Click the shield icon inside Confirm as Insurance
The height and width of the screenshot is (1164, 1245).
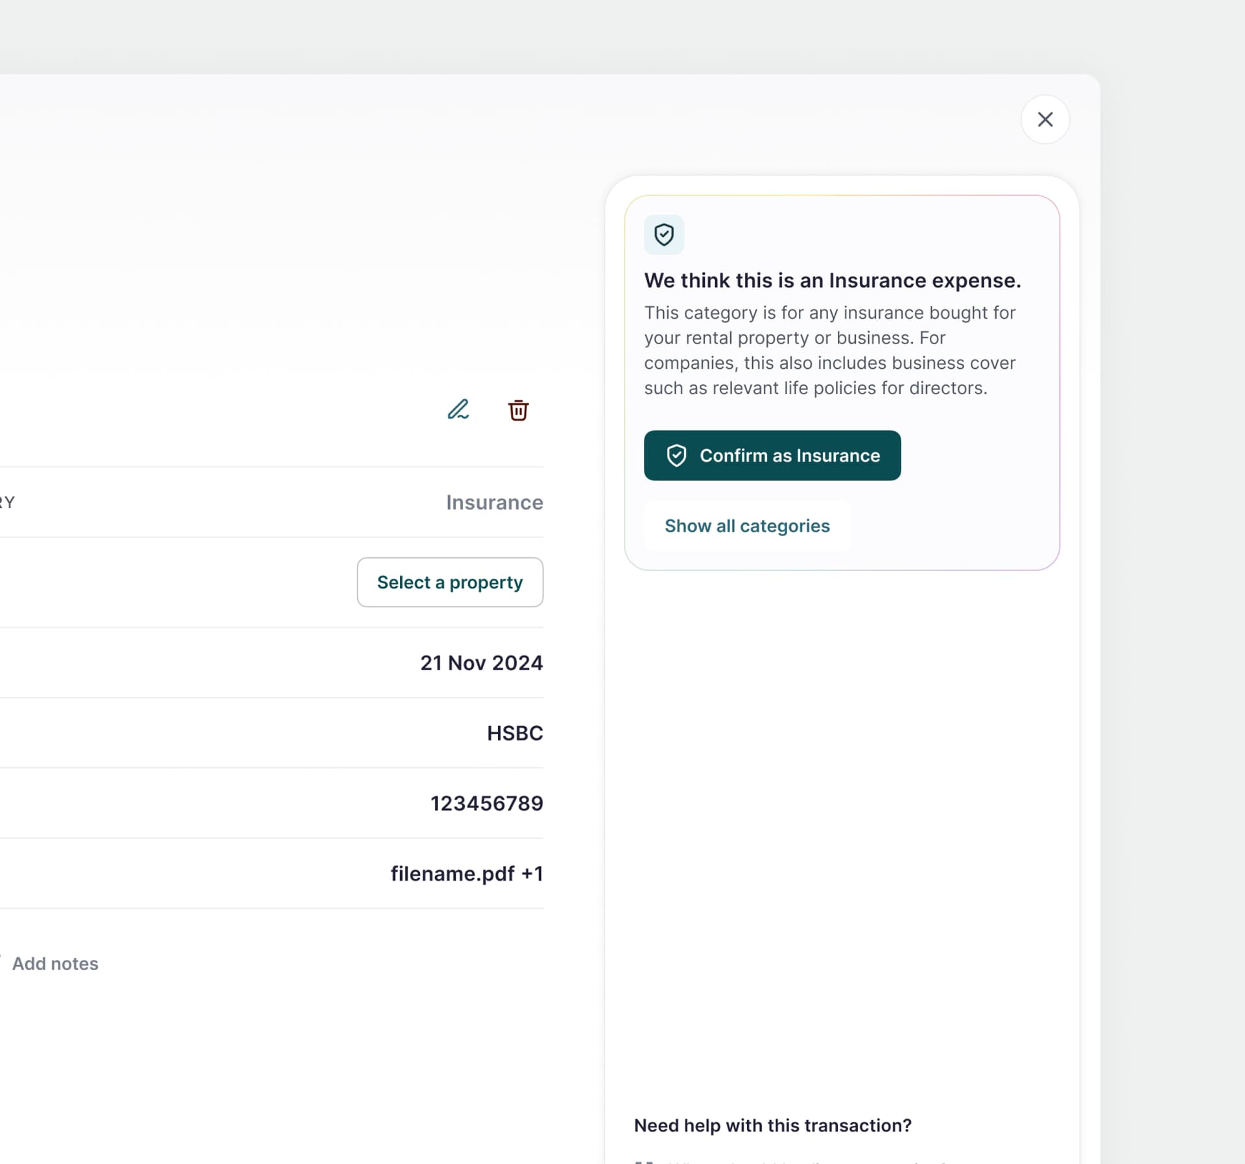(677, 456)
